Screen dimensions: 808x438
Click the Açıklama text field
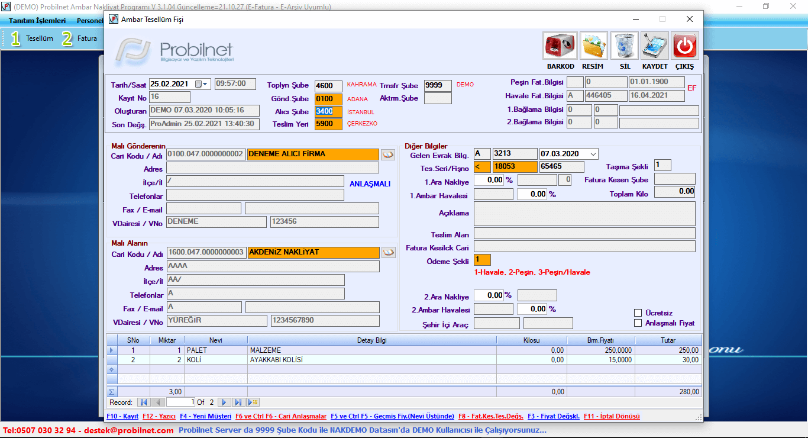tap(584, 213)
